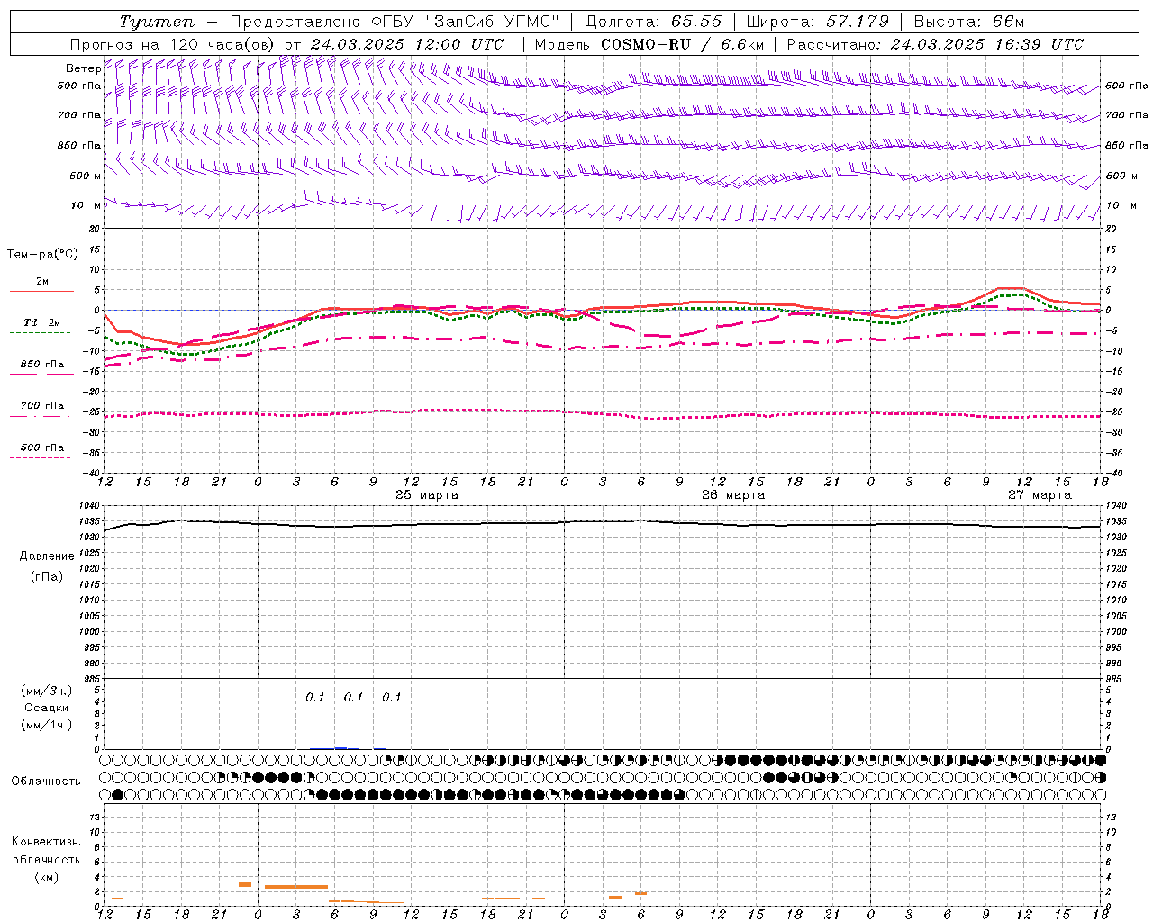Click the '2м' temperature legend entry
This screenshot has height=922, width=1153.
[x=42, y=281]
